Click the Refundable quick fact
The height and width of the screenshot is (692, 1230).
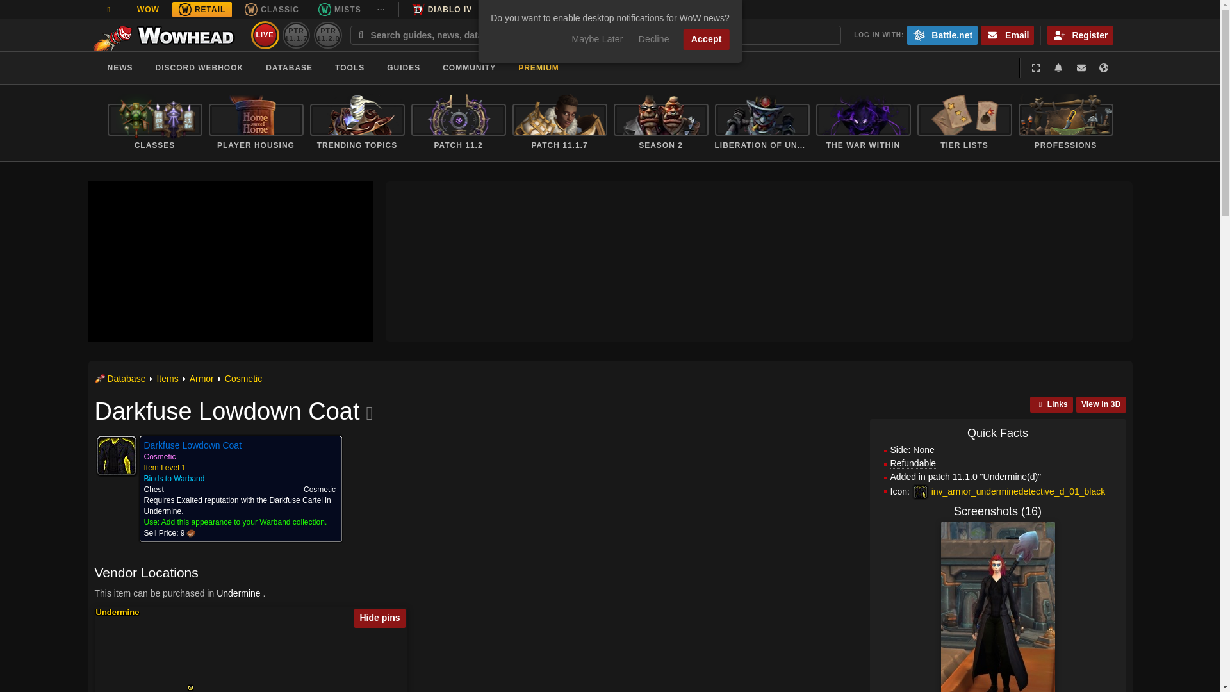coord(913,464)
